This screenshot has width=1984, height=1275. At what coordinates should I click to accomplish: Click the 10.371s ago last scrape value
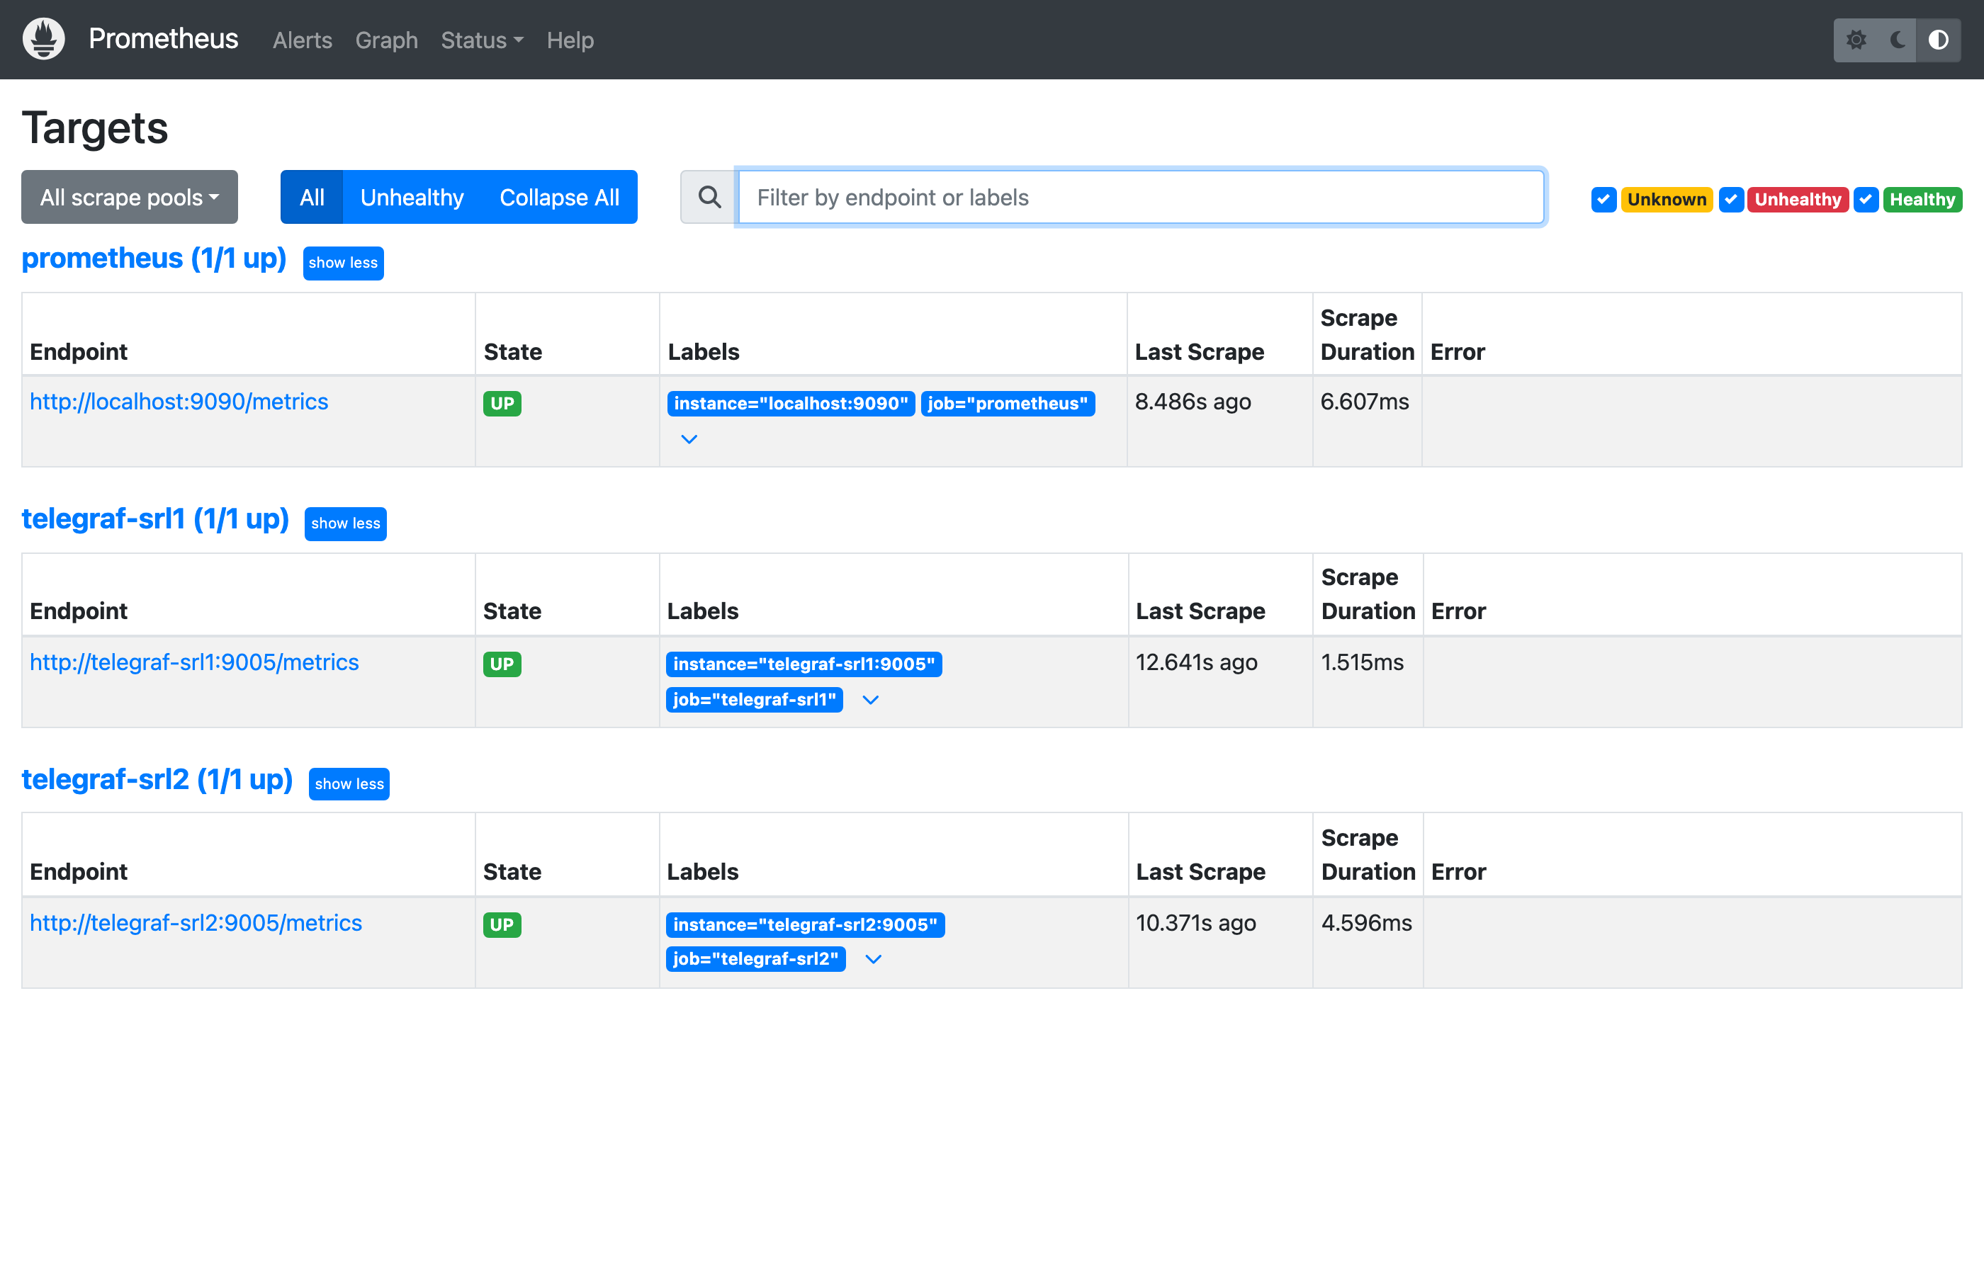tap(1195, 923)
